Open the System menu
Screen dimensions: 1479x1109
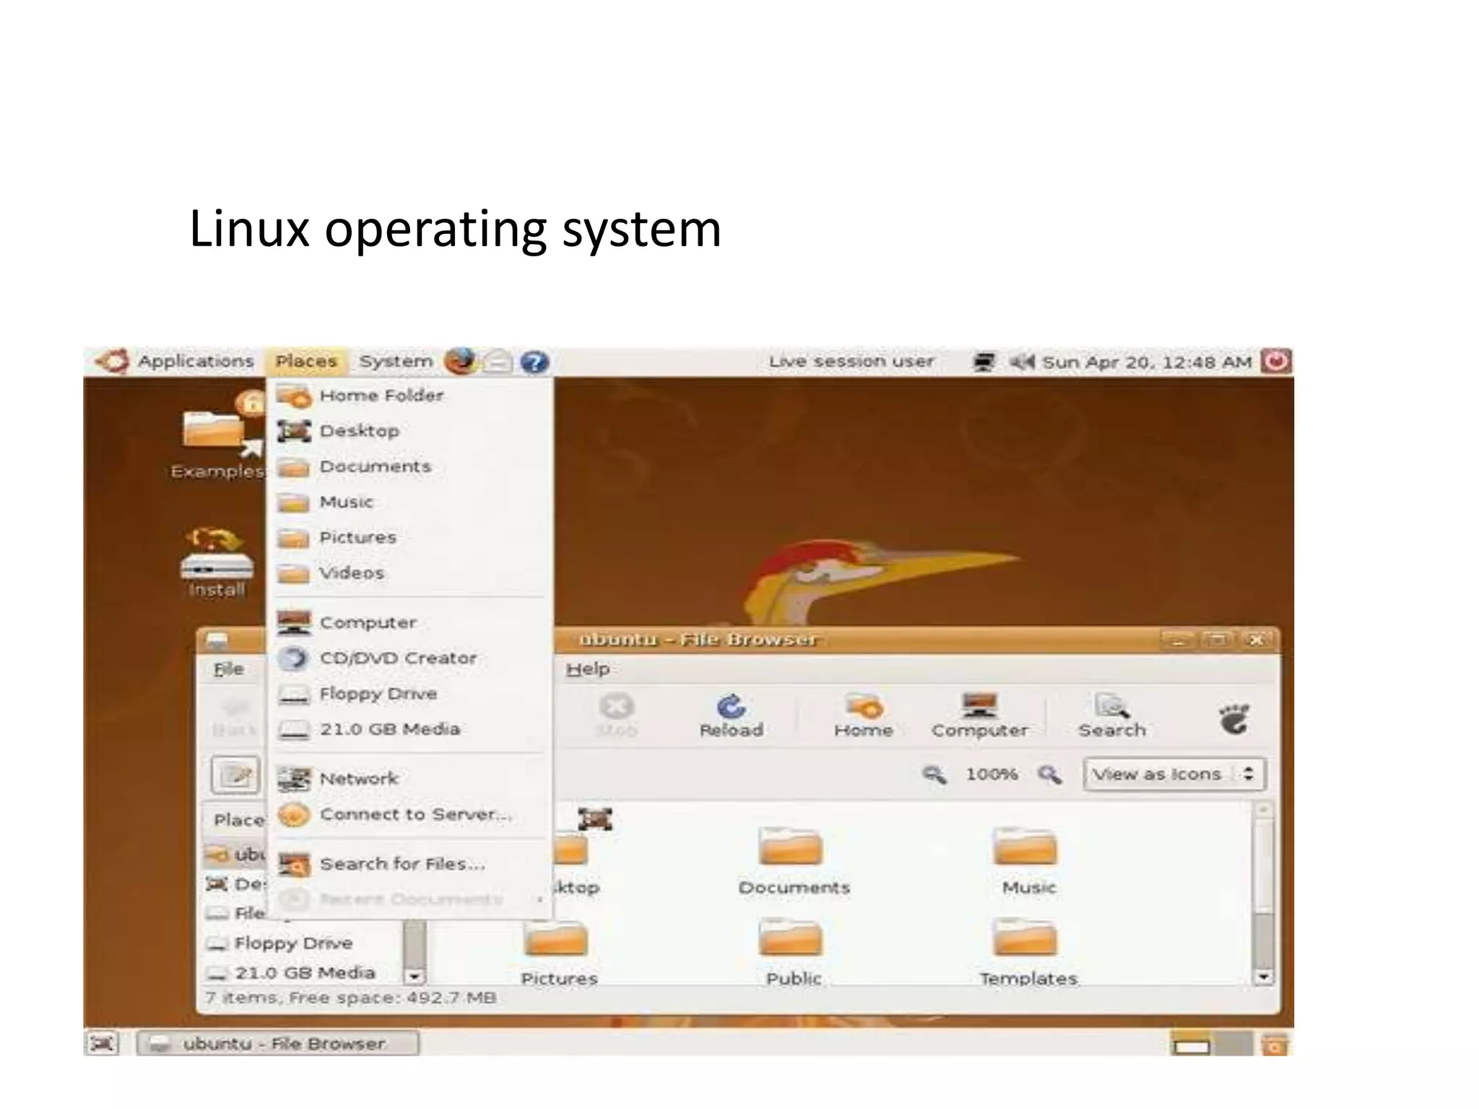pyautogui.click(x=396, y=361)
